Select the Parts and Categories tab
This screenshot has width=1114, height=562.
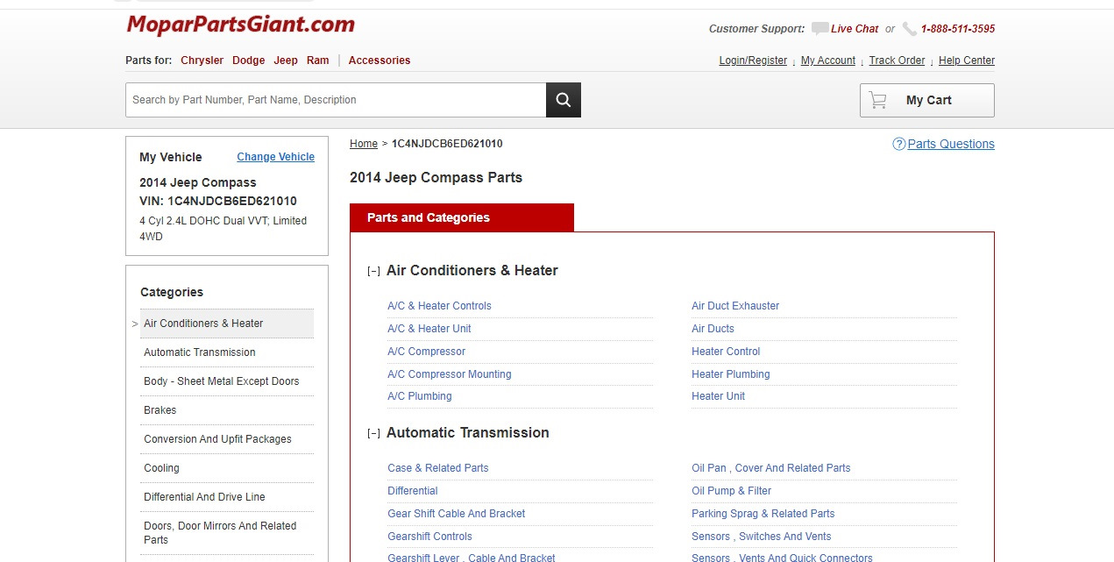pos(462,217)
